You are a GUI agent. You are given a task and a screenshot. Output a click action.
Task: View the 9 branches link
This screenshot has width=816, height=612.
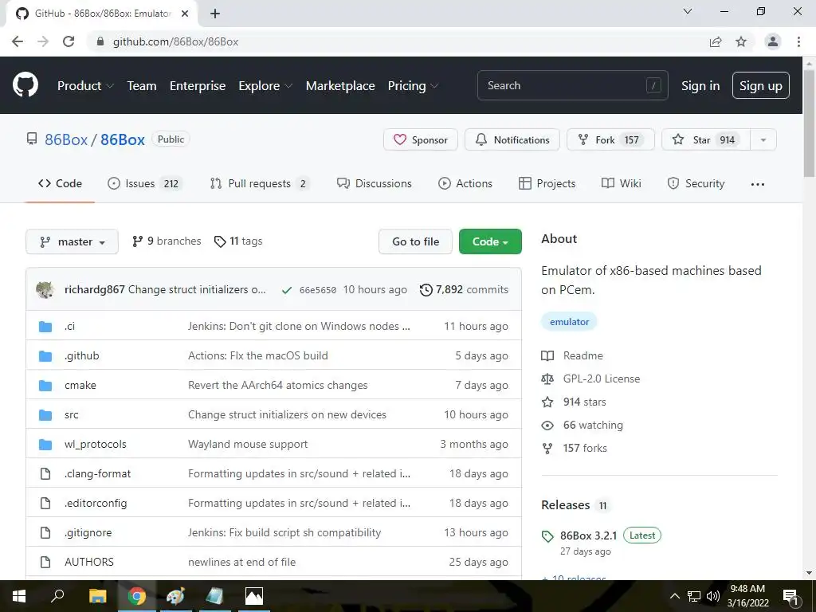point(167,241)
